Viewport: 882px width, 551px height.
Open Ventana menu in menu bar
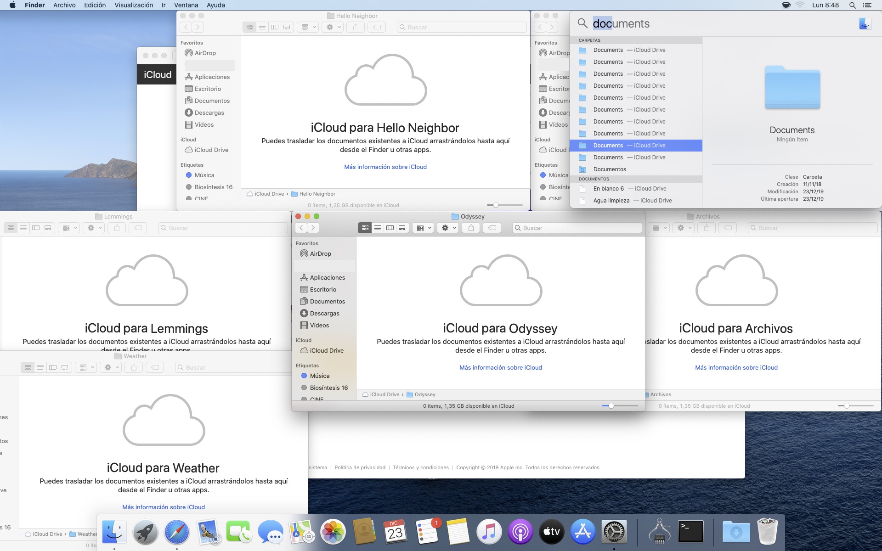pos(186,5)
